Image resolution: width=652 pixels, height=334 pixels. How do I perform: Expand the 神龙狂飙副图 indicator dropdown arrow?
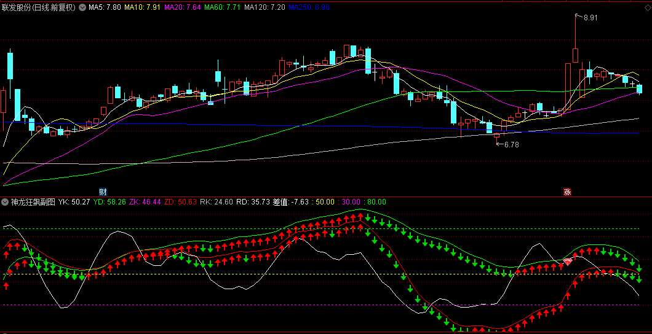[x=5, y=202]
